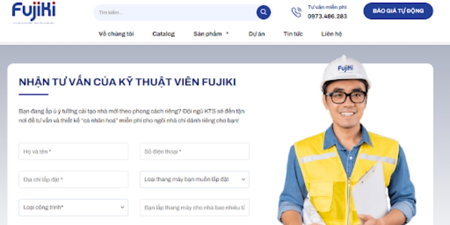Click the 0973.486.283 phone number link
The image size is (450, 225).
tap(327, 16)
